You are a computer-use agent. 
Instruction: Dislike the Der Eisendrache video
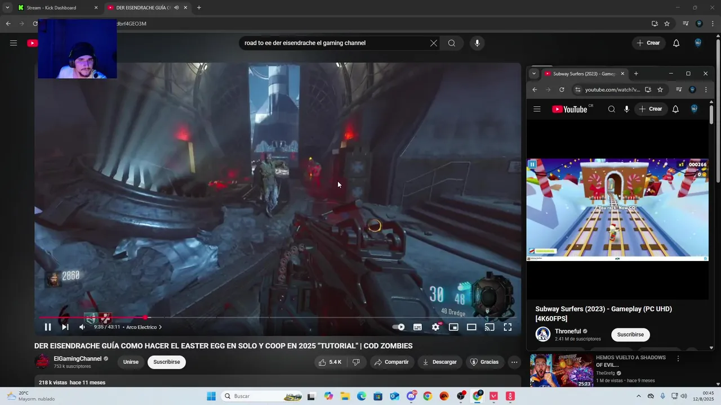point(356,362)
